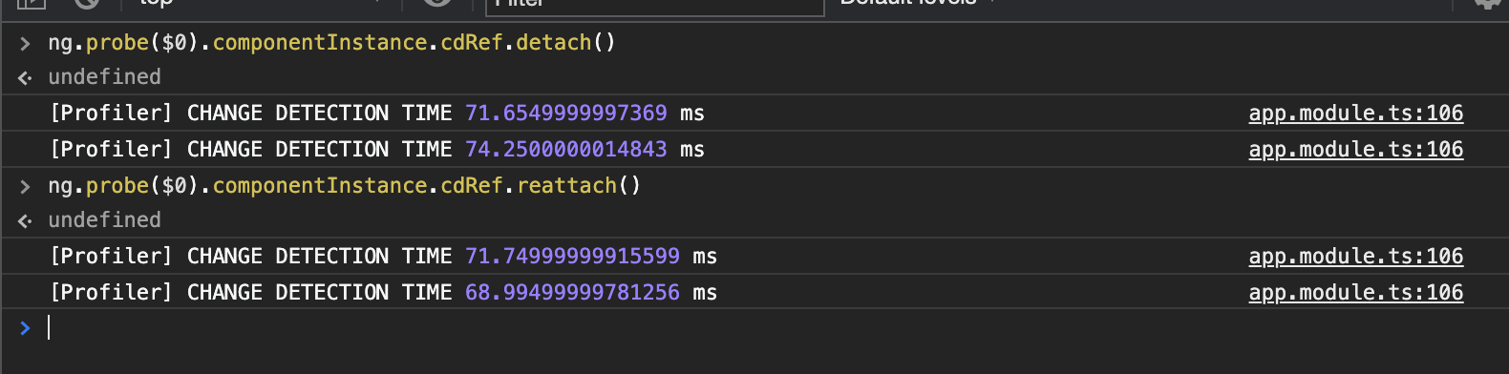Click the console prompt input line

click(754, 328)
